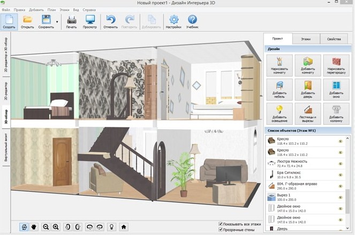Select the Виртуальный визит side tab
The image size is (355, 235).
coord(6,148)
